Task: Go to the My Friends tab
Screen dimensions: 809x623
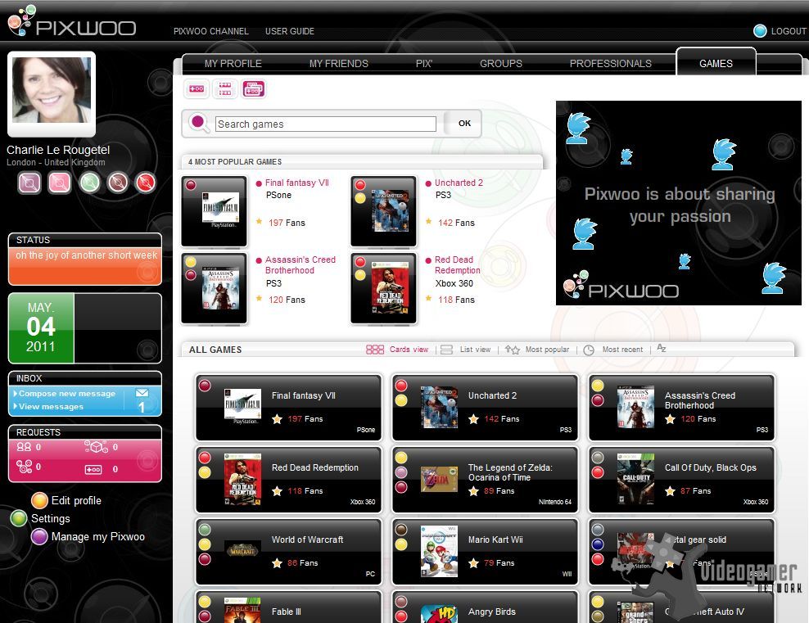Action: coord(338,63)
